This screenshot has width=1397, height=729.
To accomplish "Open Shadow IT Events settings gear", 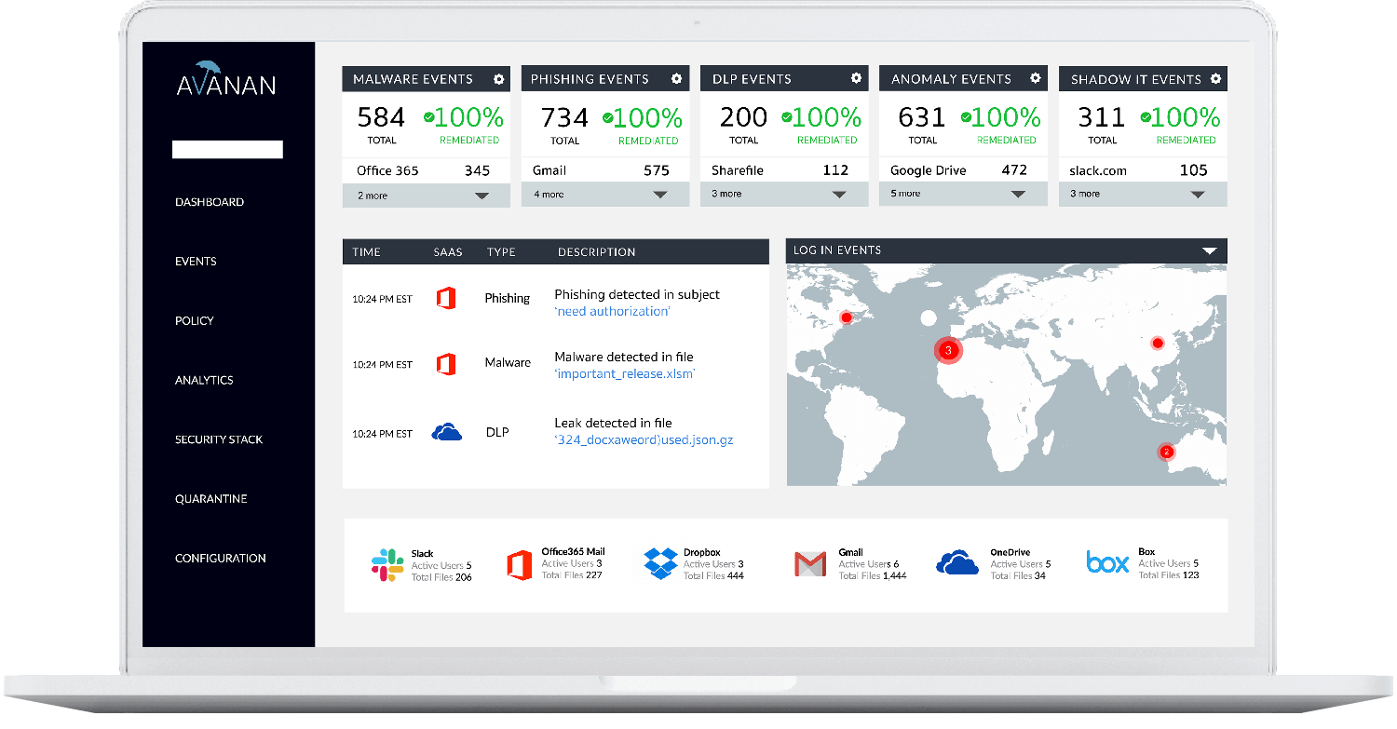I will (x=1215, y=79).
